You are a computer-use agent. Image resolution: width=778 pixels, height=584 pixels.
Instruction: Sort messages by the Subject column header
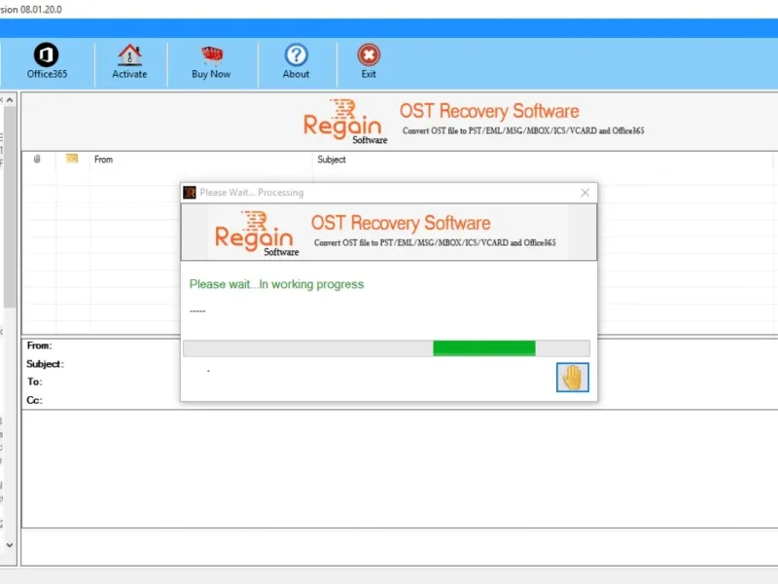coord(332,160)
